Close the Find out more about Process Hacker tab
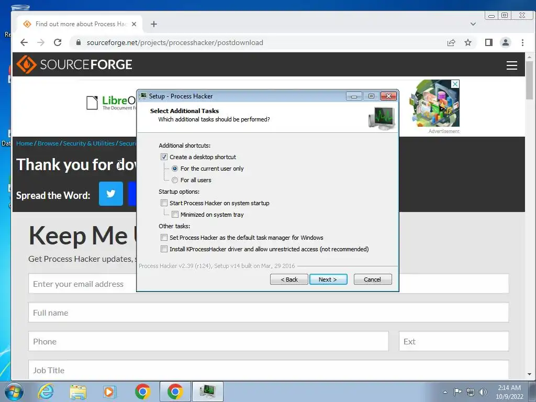The height and width of the screenshot is (402, 536). [134, 24]
